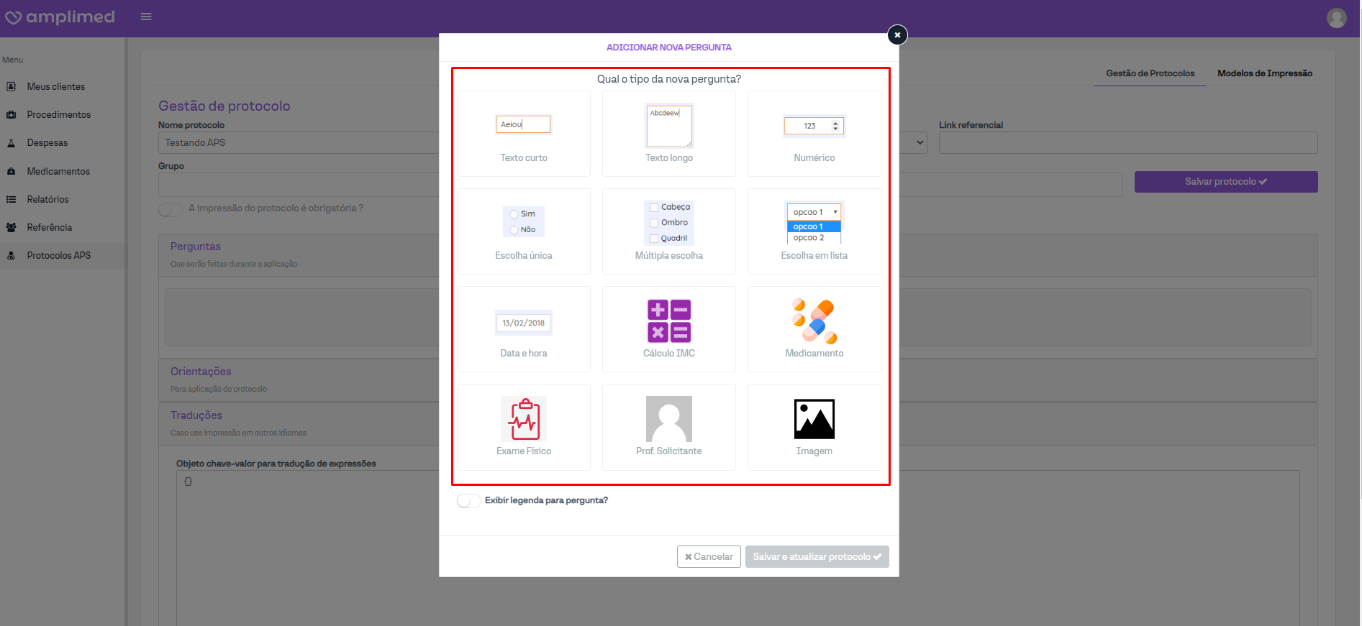Select the Cálculo IMC calculator icon
The image size is (1362, 626).
point(668,321)
